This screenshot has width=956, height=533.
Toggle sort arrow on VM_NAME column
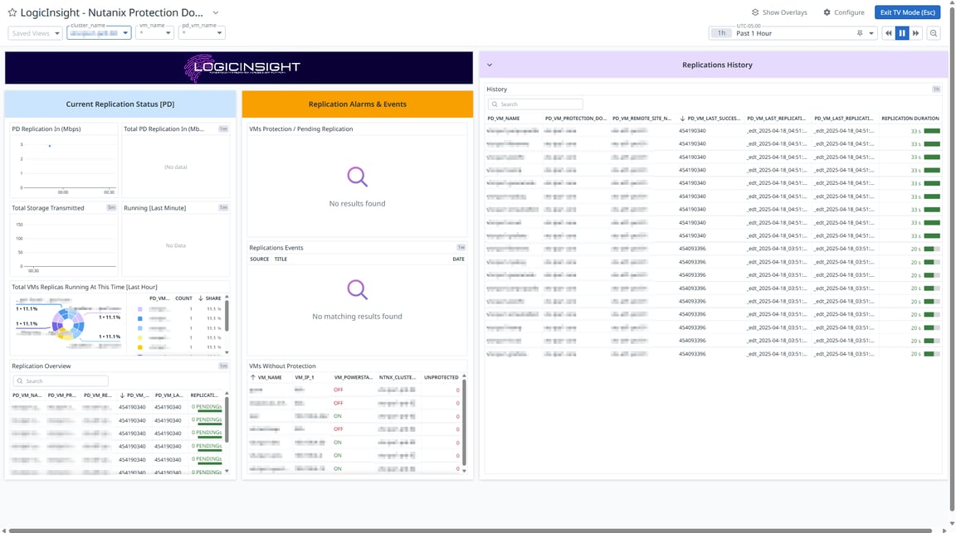(253, 378)
